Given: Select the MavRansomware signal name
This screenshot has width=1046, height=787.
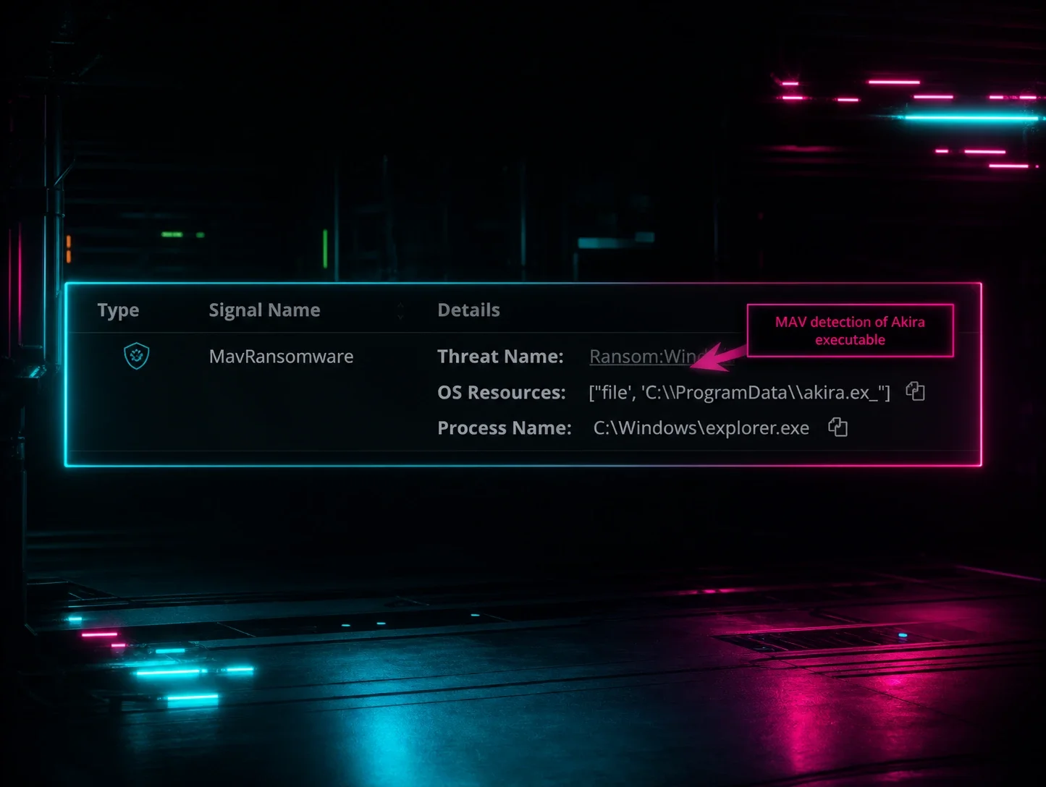Looking at the screenshot, I should pos(281,357).
